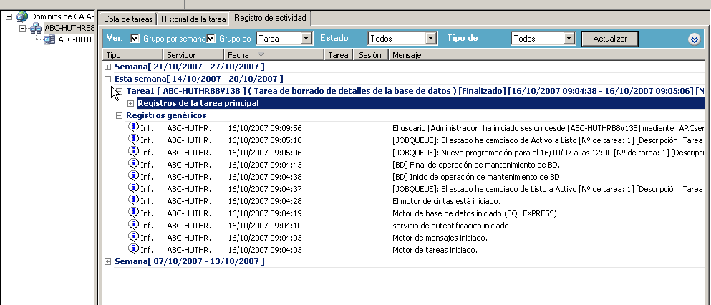Select 'Nueva programación para el 16/10/07' message
The height and width of the screenshot is (305, 711).
click(x=548, y=152)
